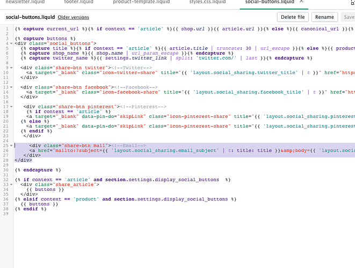Image resolution: width=355 pixels, height=268 pixels.
Task: Click '{{ buttons }}' on line 34
Action: point(45,189)
